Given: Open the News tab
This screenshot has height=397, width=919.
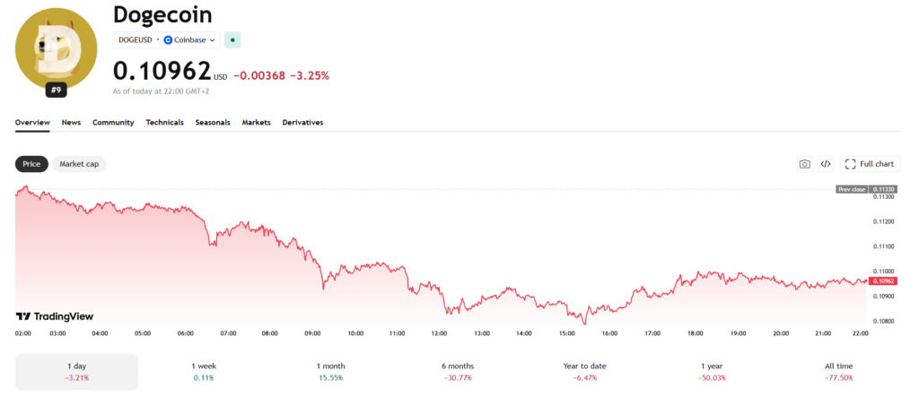Looking at the screenshot, I should pyautogui.click(x=71, y=123).
